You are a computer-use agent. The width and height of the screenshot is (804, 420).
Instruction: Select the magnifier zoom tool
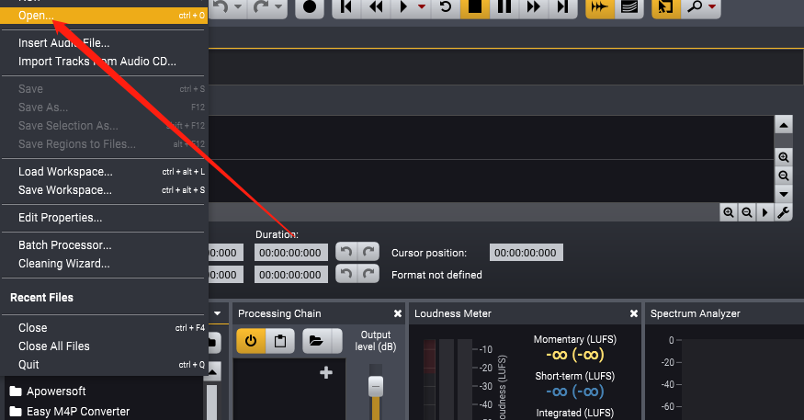(x=695, y=7)
